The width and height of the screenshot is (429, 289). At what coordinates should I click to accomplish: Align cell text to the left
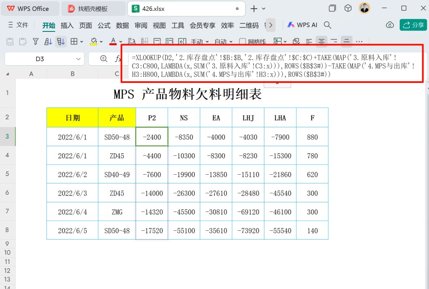coord(309,41)
